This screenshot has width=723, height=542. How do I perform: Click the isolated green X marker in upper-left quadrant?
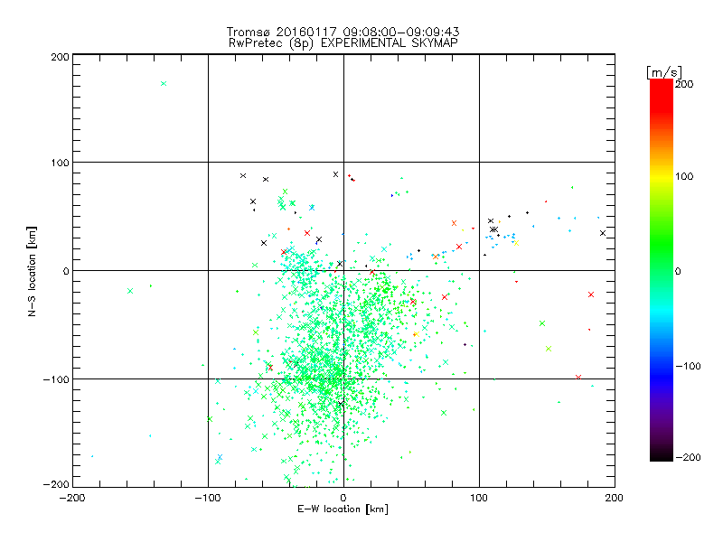(x=164, y=83)
